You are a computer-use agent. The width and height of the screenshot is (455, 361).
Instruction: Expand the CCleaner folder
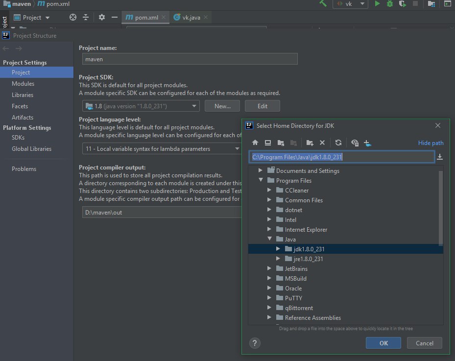(269, 190)
